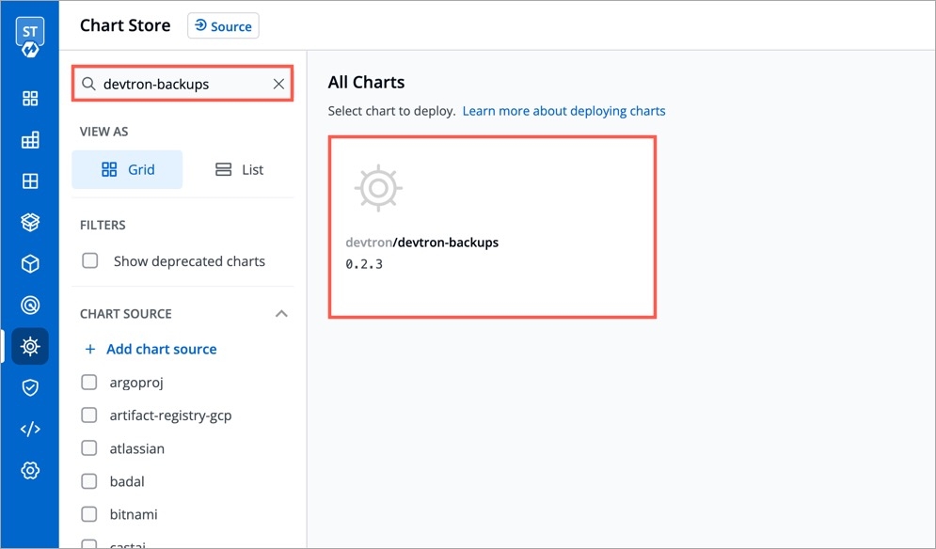Focus the chart search field

pos(182,84)
